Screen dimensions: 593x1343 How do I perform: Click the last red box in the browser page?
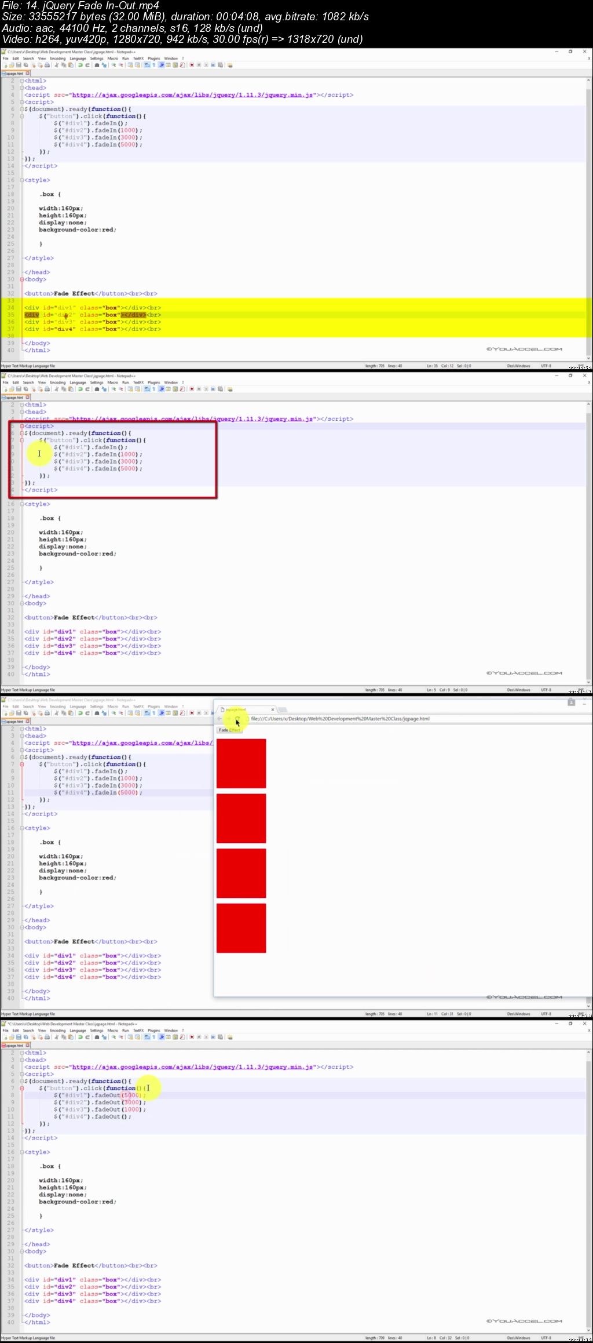[x=241, y=928]
